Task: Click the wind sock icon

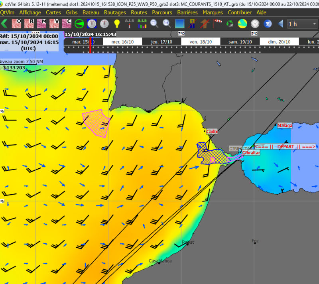Action: tap(217, 24)
